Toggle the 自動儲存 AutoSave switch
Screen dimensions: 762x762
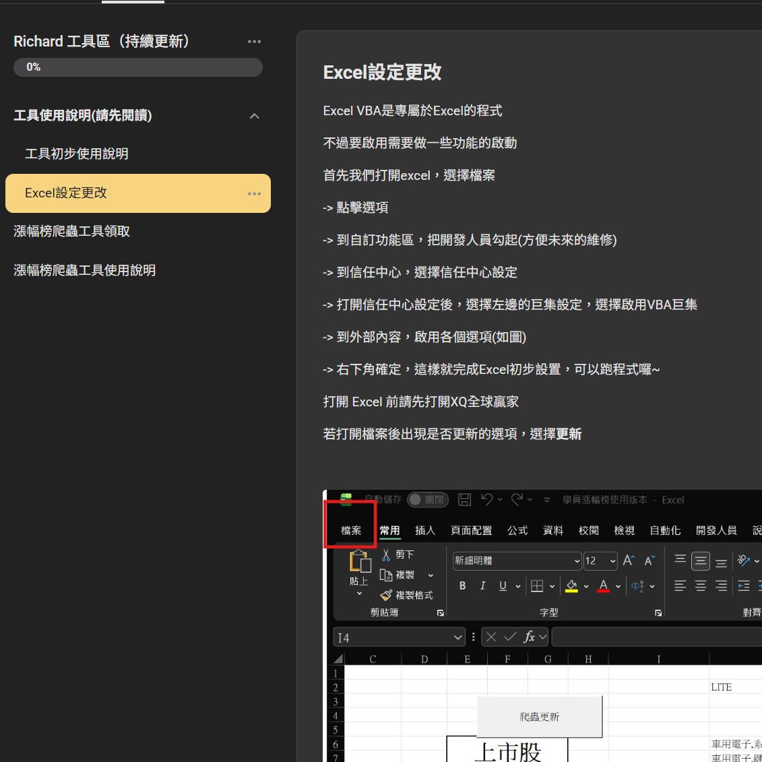[428, 499]
